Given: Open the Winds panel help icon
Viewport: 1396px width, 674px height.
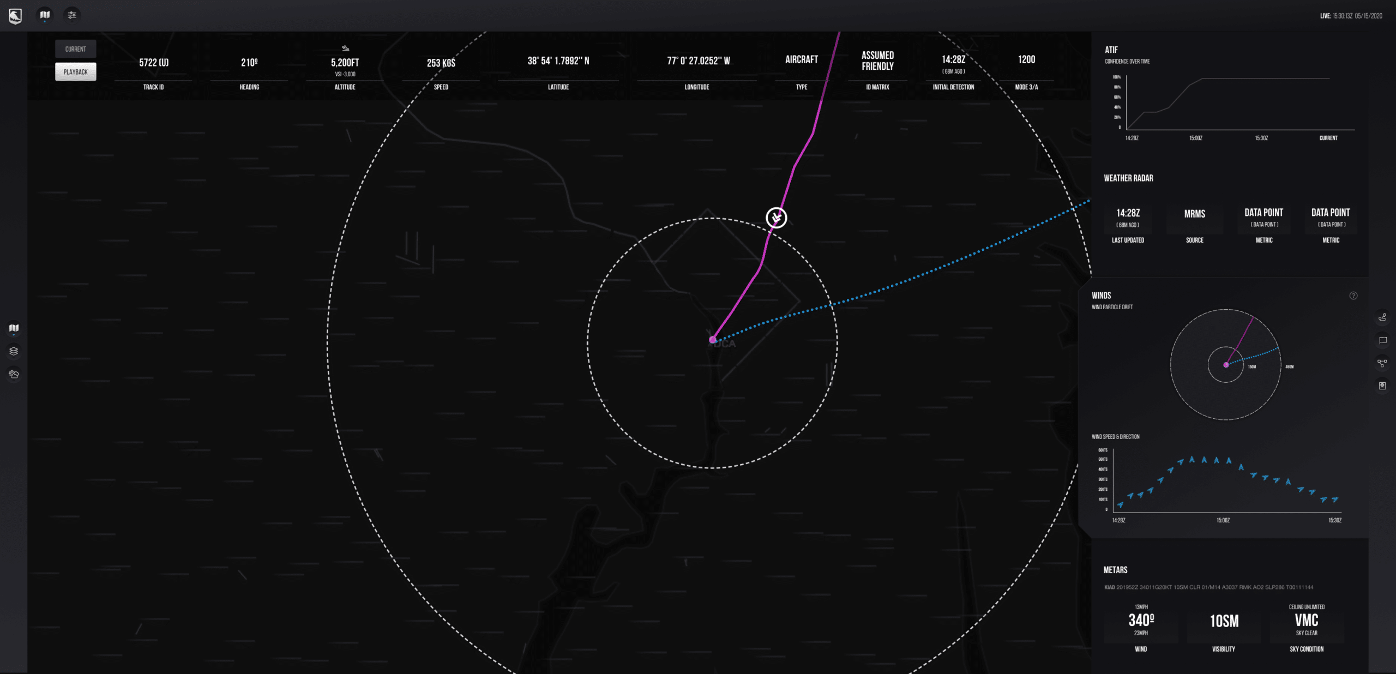Looking at the screenshot, I should 1353,296.
